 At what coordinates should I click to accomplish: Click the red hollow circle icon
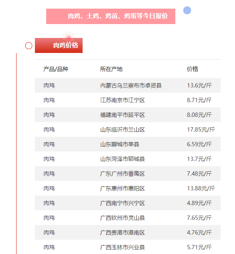[29, 46]
